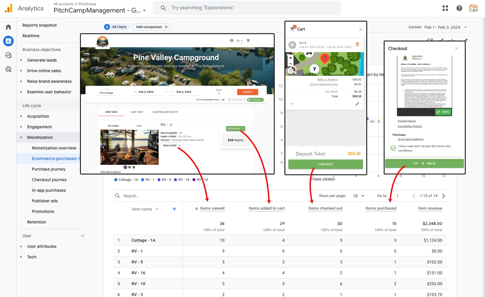Click the green BOOK NOW button
This screenshot has width=485, height=297.
(x=235, y=128)
